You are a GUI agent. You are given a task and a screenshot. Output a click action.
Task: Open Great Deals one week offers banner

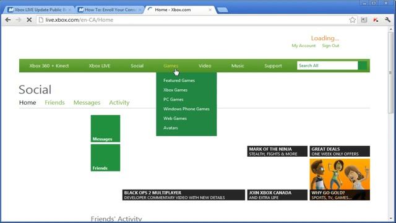coord(340,151)
